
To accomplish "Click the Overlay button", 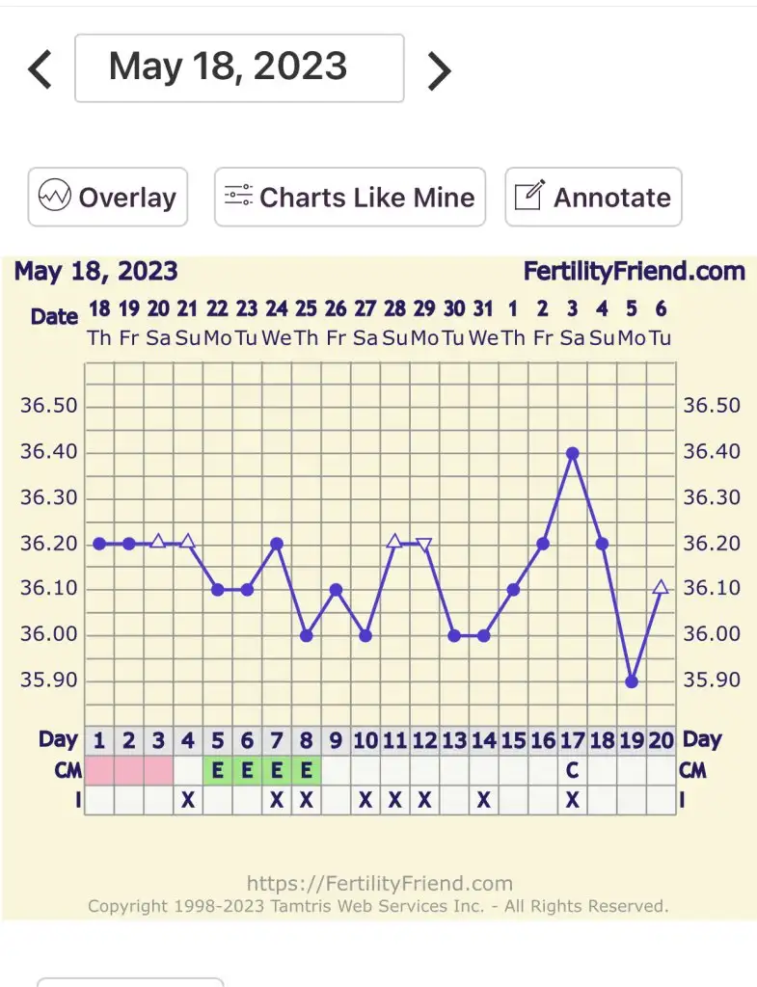I will pyautogui.click(x=108, y=197).
